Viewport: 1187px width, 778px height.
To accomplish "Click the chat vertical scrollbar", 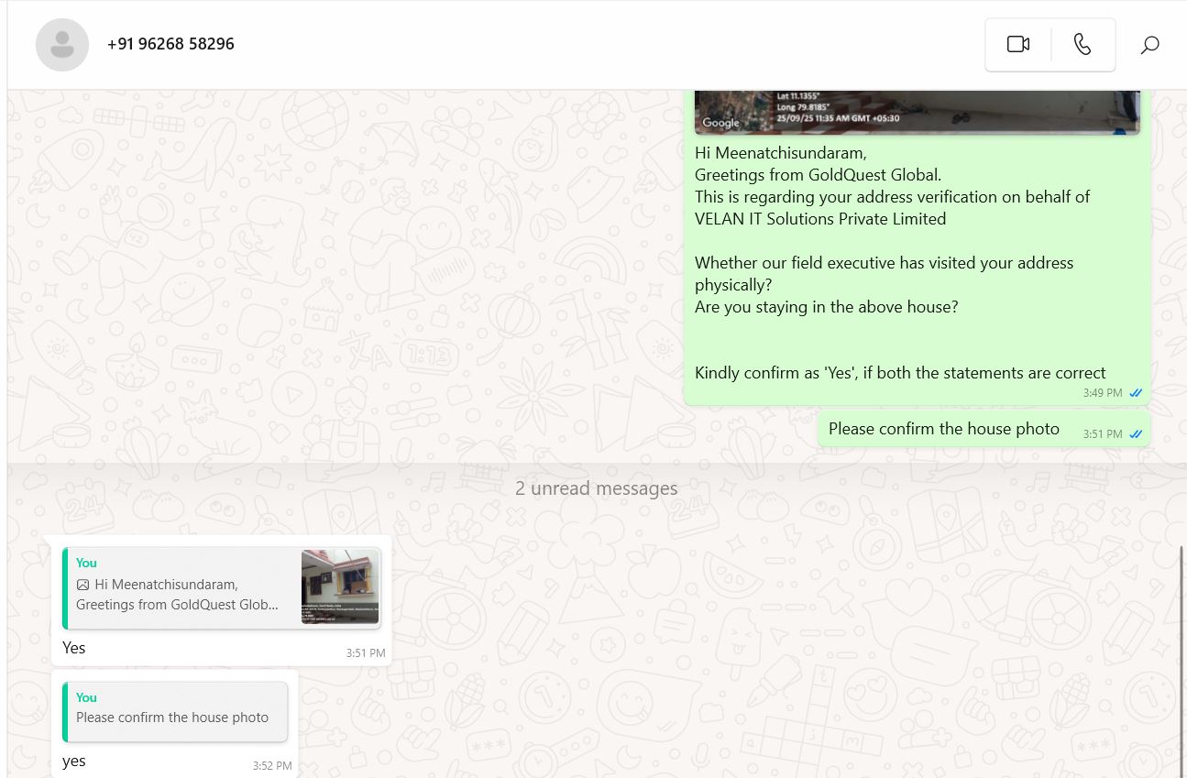I will (x=1182, y=660).
